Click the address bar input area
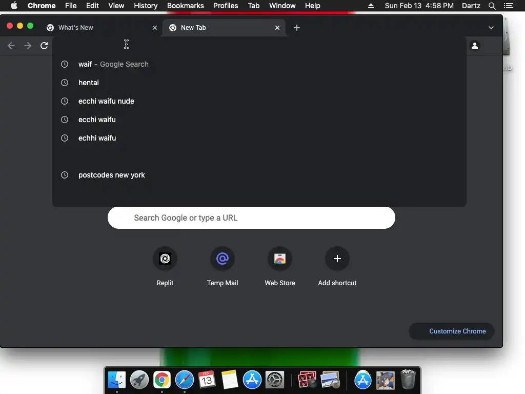 pos(259,46)
